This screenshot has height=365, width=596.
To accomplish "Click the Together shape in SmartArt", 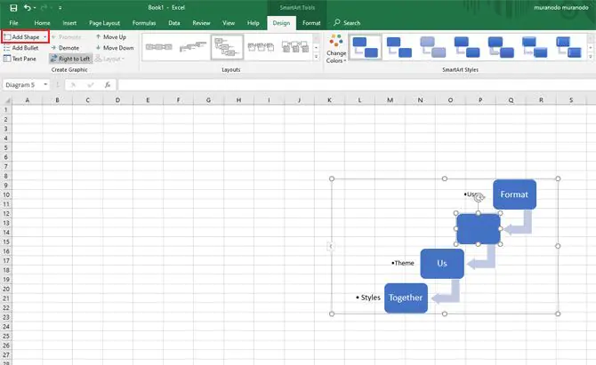I will 406,298.
